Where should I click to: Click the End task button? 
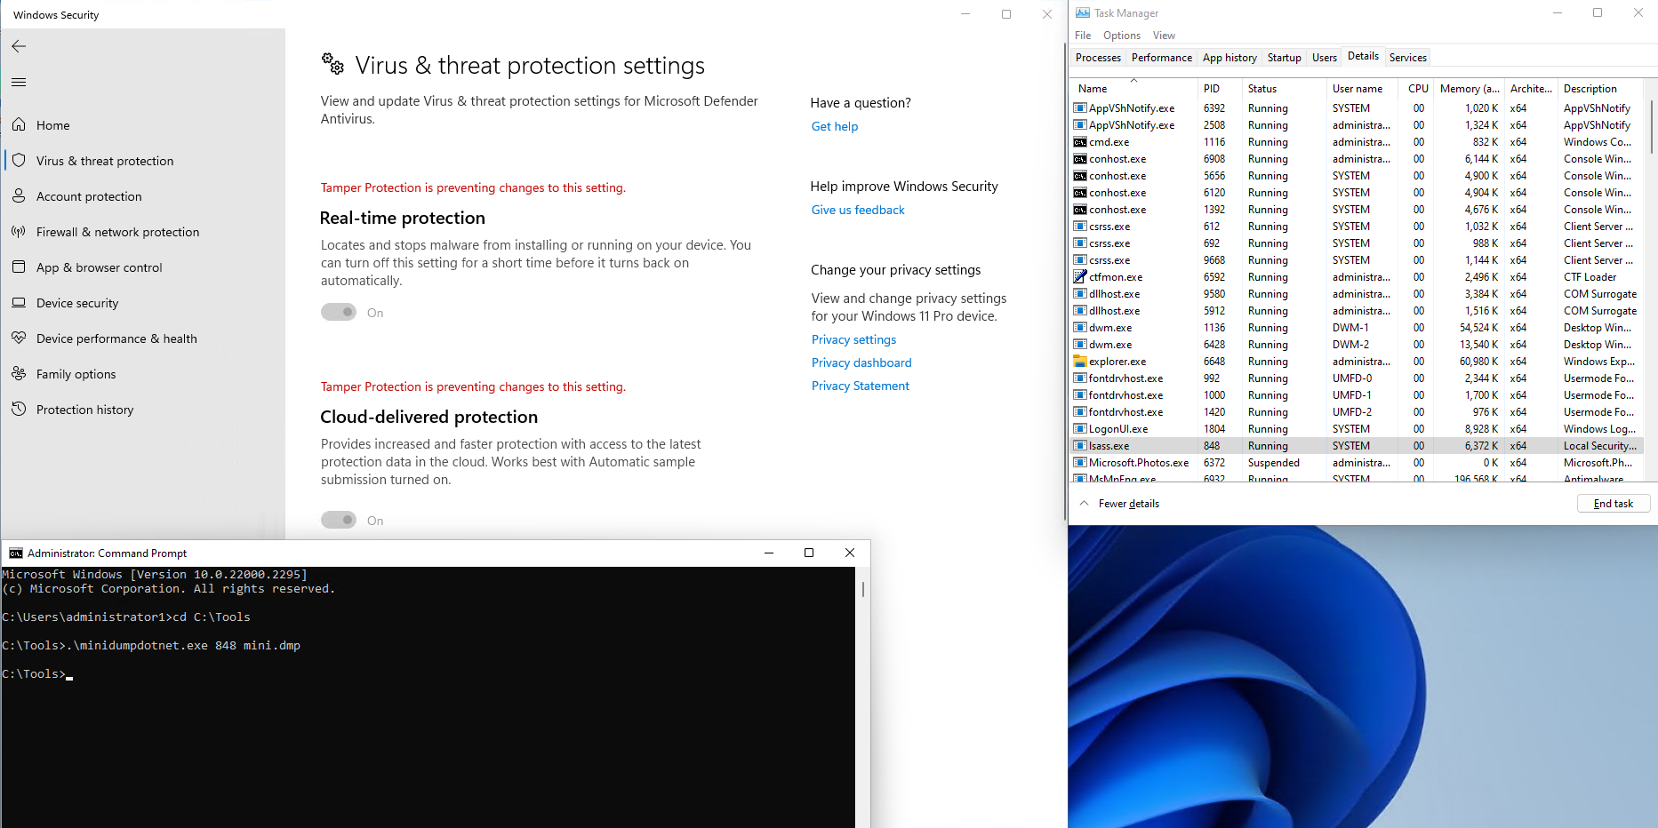point(1614,504)
